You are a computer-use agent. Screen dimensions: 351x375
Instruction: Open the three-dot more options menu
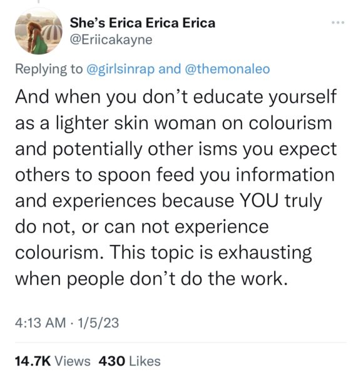coord(338,22)
